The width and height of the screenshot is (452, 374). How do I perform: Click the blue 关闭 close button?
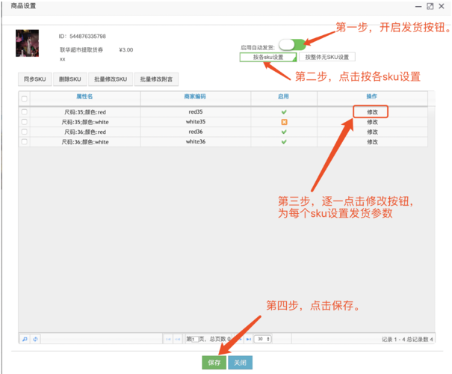pyautogui.click(x=240, y=363)
